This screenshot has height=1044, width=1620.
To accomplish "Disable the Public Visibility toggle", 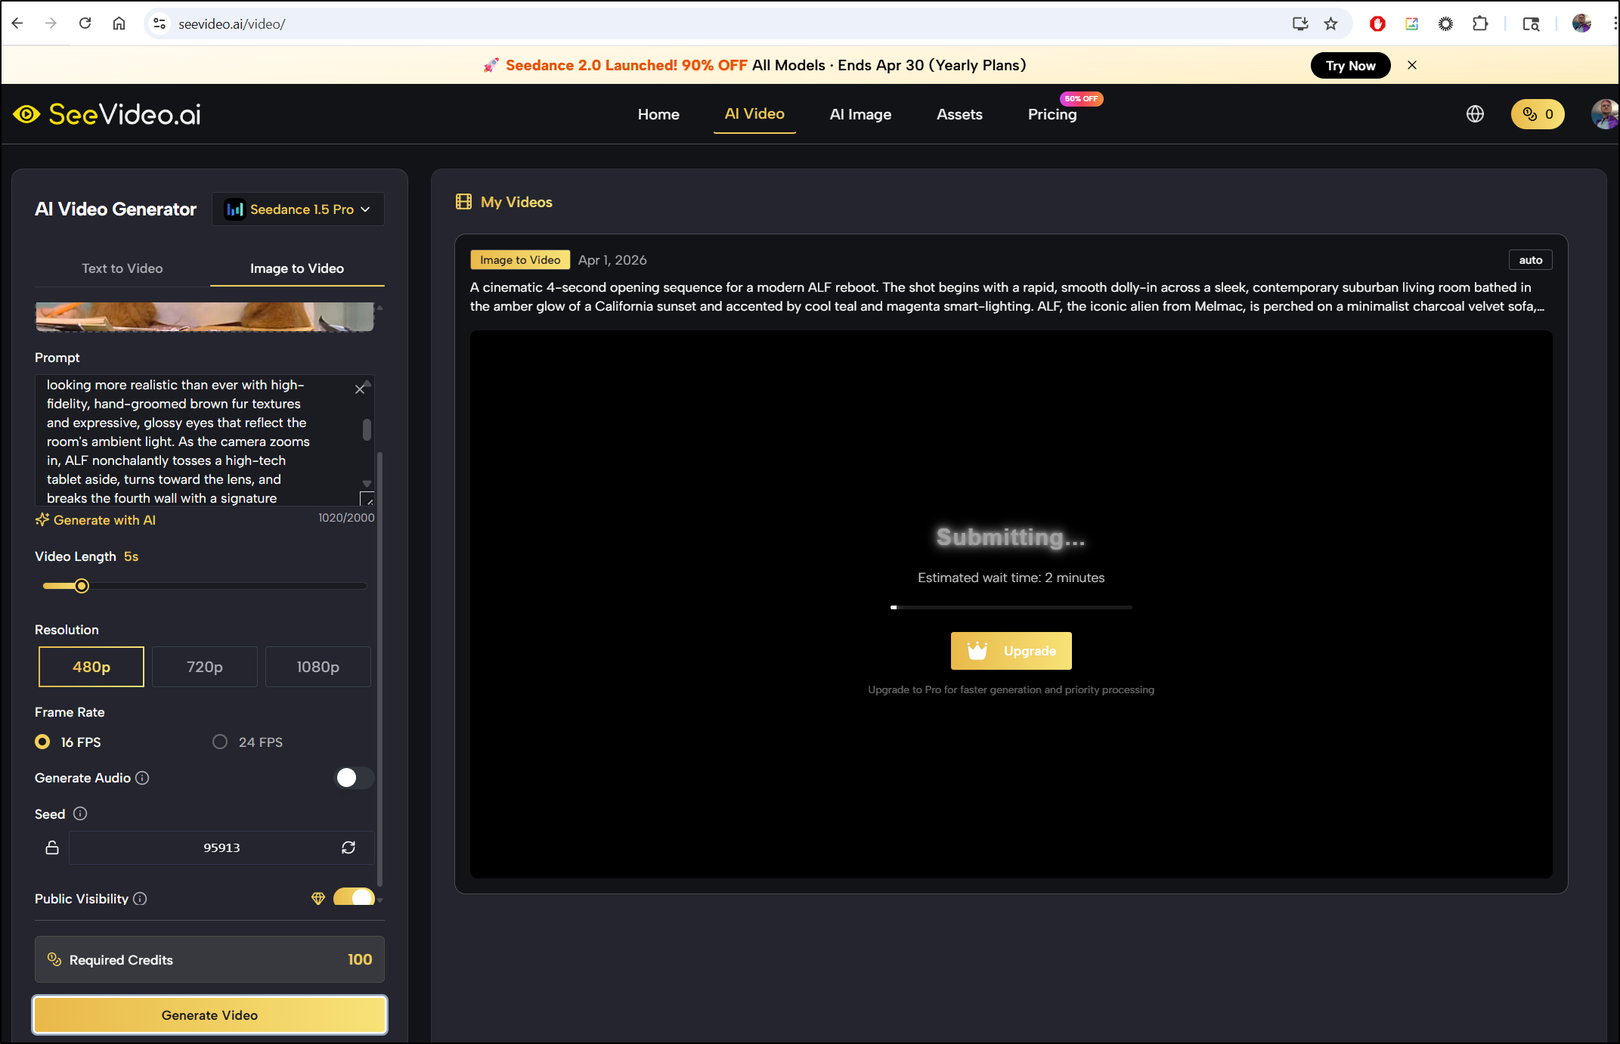I will click(354, 897).
